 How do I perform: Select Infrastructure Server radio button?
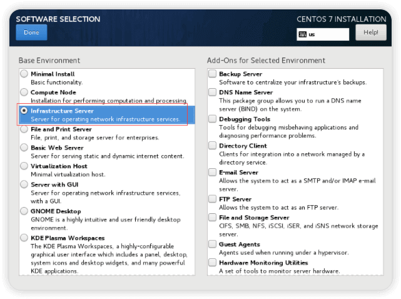tap(24, 111)
